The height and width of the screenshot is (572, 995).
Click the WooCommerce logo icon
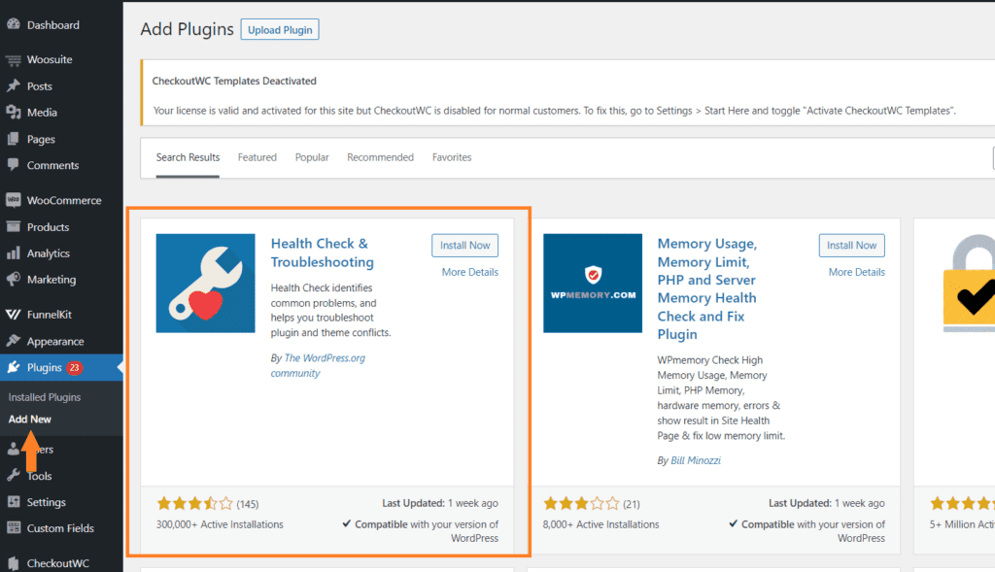pyautogui.click(x=14, y=200)
